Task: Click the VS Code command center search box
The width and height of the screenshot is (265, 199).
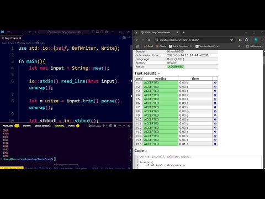Action: (64, 32)
